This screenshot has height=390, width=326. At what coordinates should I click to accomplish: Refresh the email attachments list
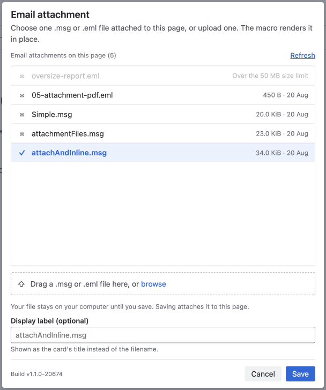tap(302, 56)
